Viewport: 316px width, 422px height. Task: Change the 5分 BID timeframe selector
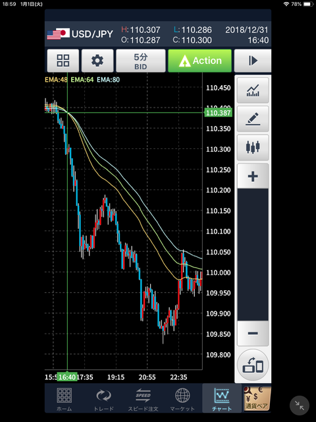click(x=140, y=61)
